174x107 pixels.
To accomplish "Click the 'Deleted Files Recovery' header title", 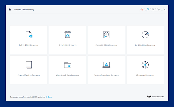I will click(24, 10).
